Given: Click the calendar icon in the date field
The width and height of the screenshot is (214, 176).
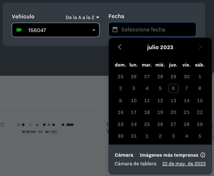Looking at the screenshot, I should (x=115, y=29).
